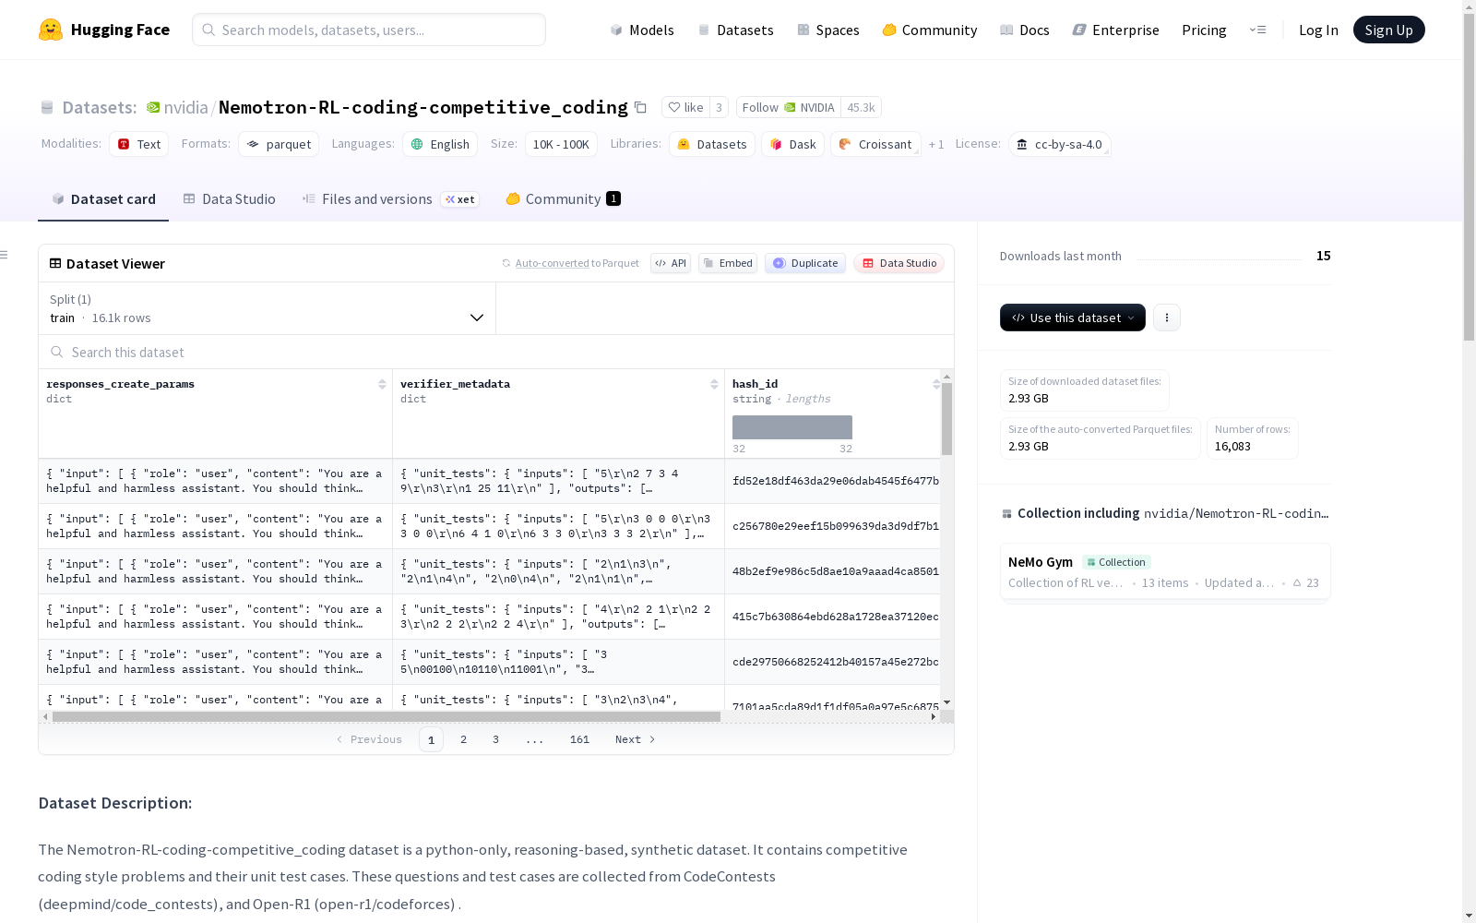
Task: Click the like heart icon
Action: (674, 107)
